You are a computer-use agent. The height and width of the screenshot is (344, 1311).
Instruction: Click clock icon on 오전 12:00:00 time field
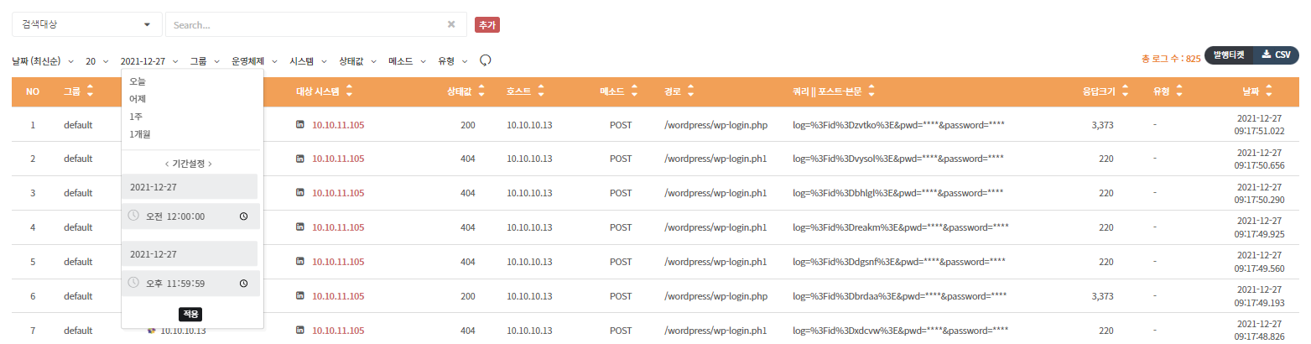[x=243, y=216]
